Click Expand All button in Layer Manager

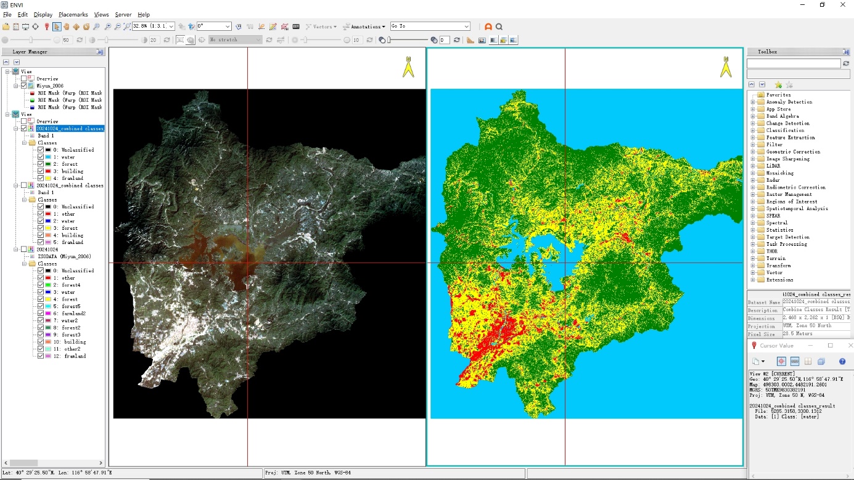17,62
